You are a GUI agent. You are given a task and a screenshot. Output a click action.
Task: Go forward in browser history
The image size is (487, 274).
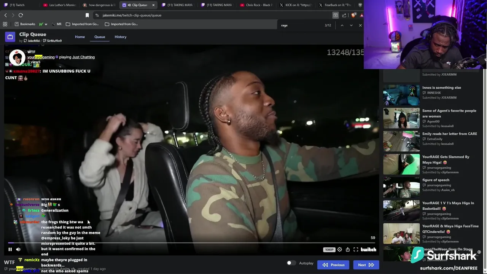click(x=13, y=15)
